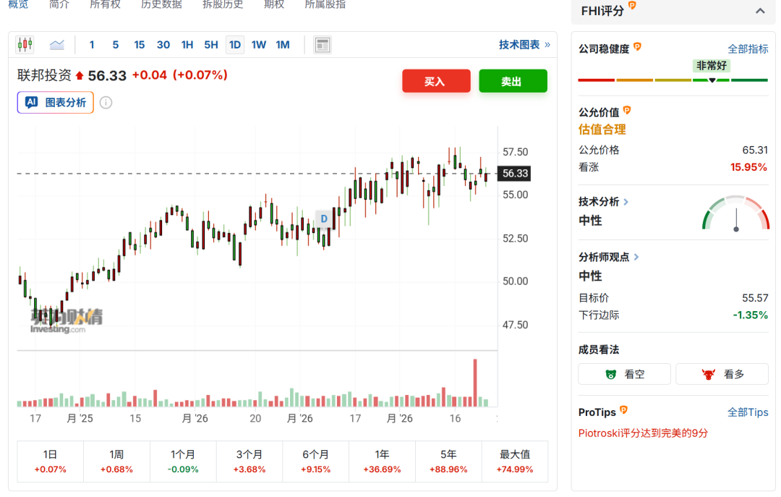Click the info icon beside 图表分析
The width and height of the screenshot is (781, 497).
point(106,103)
